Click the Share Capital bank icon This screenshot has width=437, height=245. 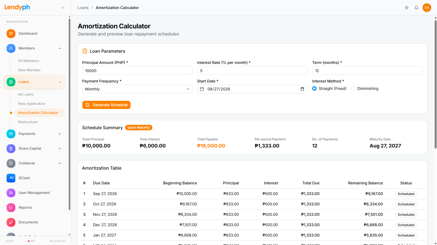pos(11,149)
